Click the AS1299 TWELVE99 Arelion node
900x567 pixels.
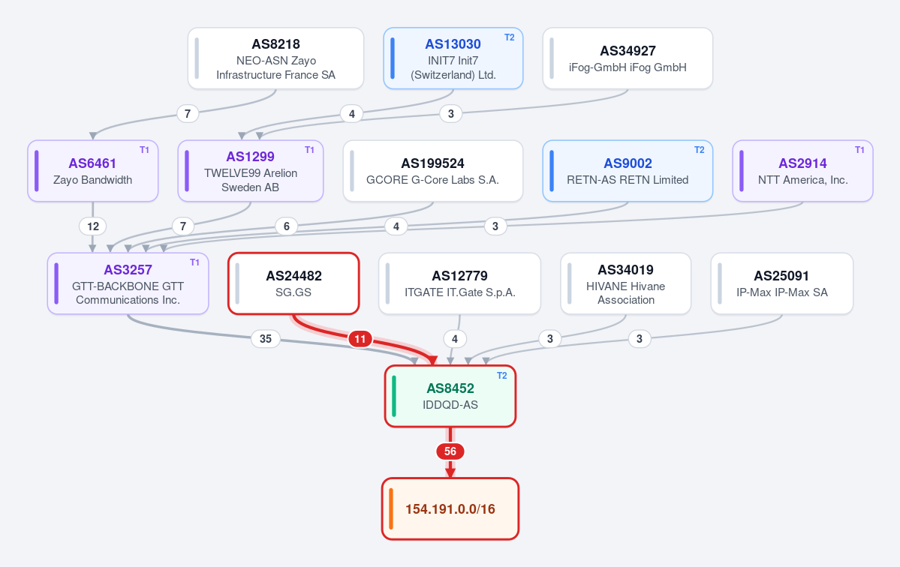pos(250,171)
